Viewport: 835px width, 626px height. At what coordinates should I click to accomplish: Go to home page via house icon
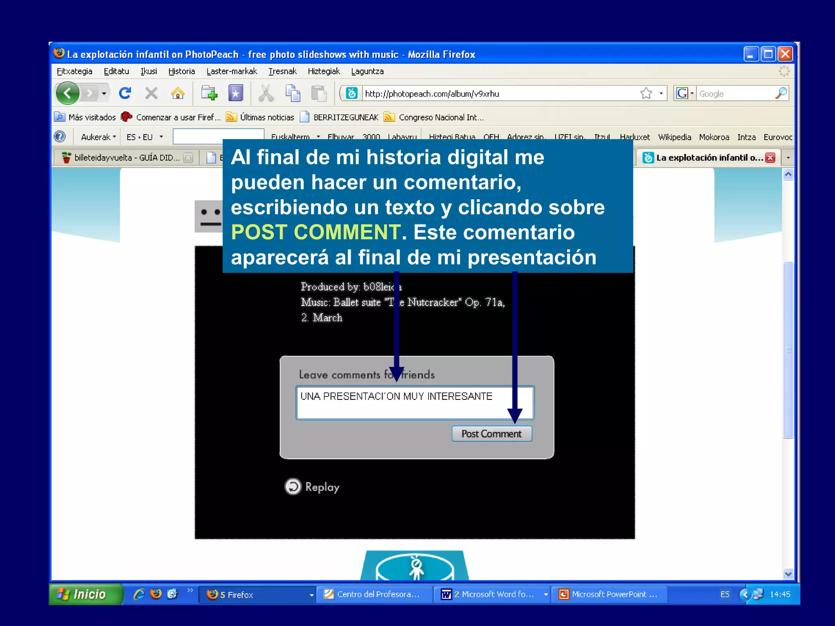click(x=177, y=93)
